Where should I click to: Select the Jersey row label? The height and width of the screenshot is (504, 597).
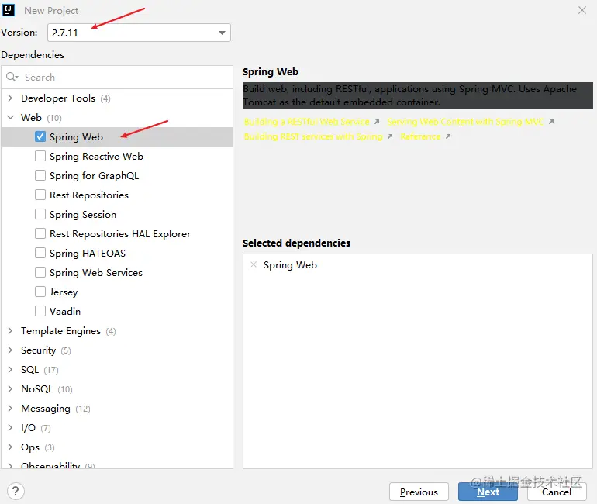coord(64,292)
